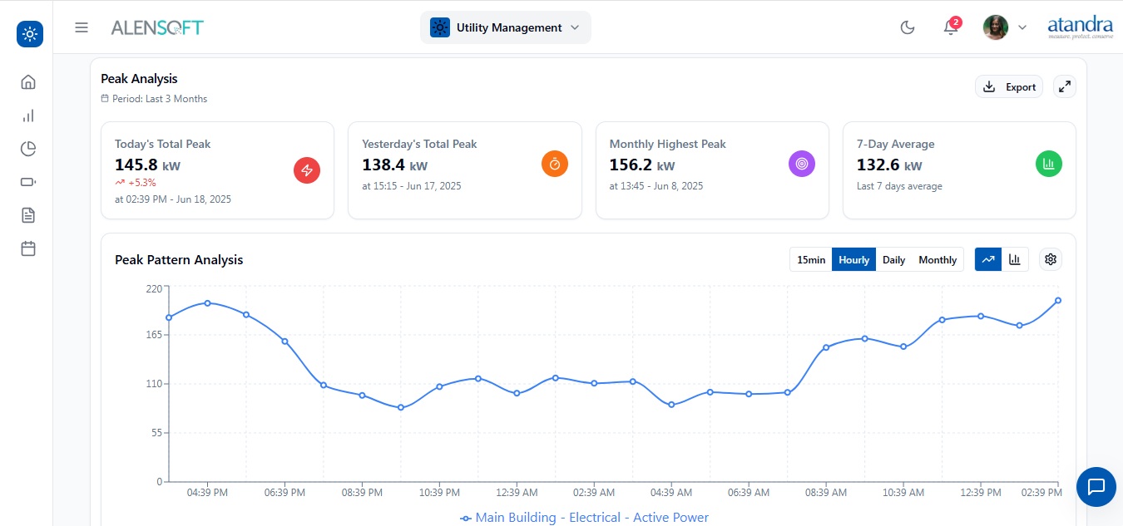Select the battery icon in sidebar

(x=28, y=182)
